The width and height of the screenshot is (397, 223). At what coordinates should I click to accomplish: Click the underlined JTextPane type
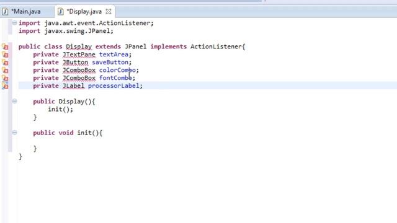click(79, 55)
